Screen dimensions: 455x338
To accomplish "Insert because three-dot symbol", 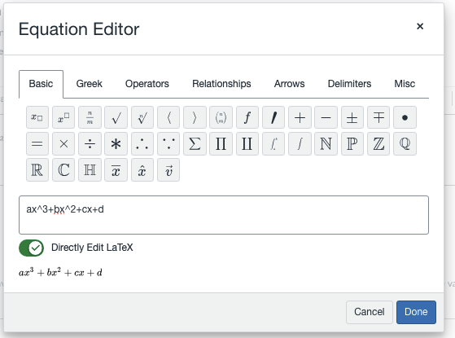I will click(168, 143).
